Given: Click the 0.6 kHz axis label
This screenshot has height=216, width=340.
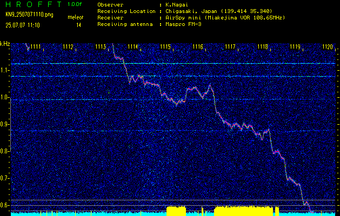Looking at the screenshot, I should point(4,205).
